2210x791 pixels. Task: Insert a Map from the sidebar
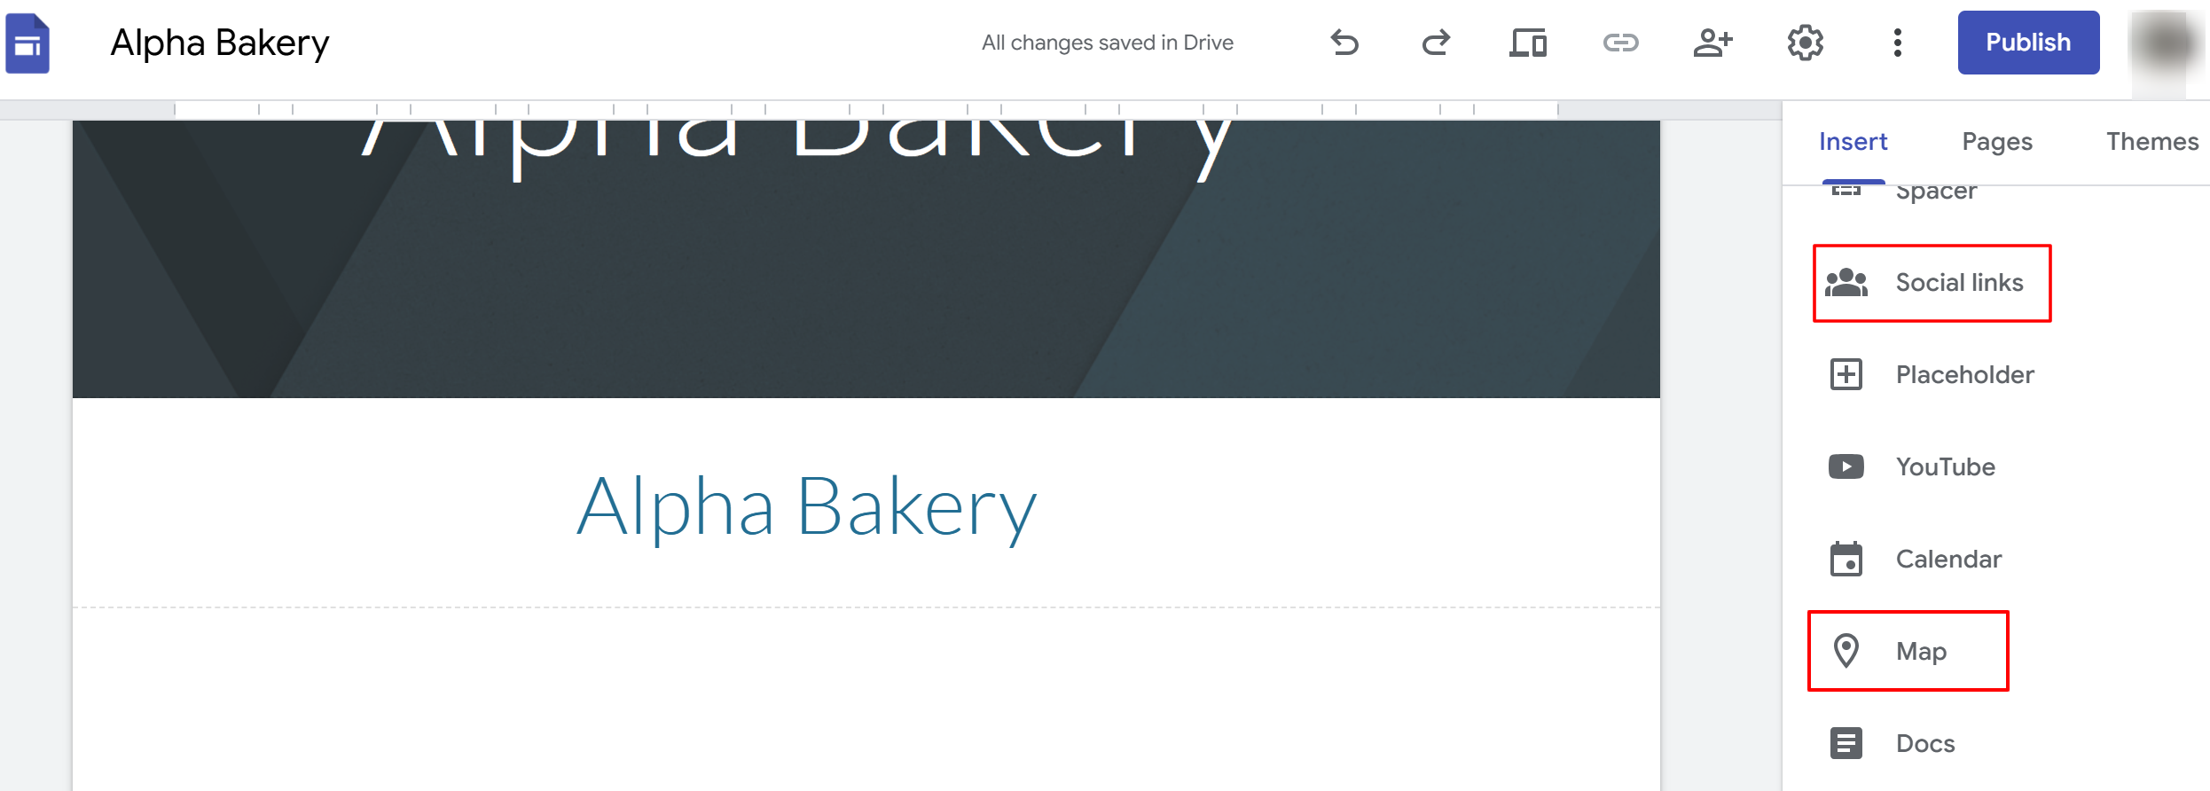pyautogui.click(x=1908, y=651)
